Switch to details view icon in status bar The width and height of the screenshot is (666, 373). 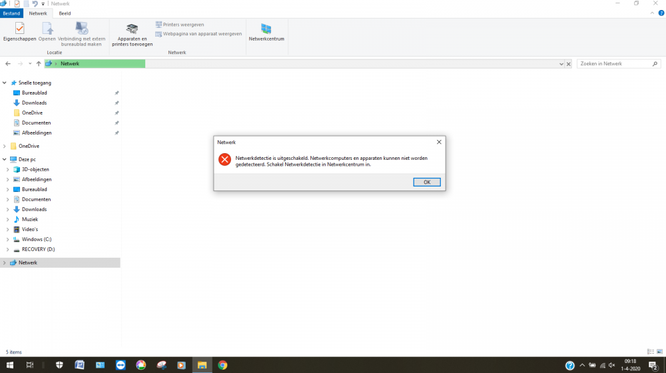pyautogui.click(x=650, y=352)
